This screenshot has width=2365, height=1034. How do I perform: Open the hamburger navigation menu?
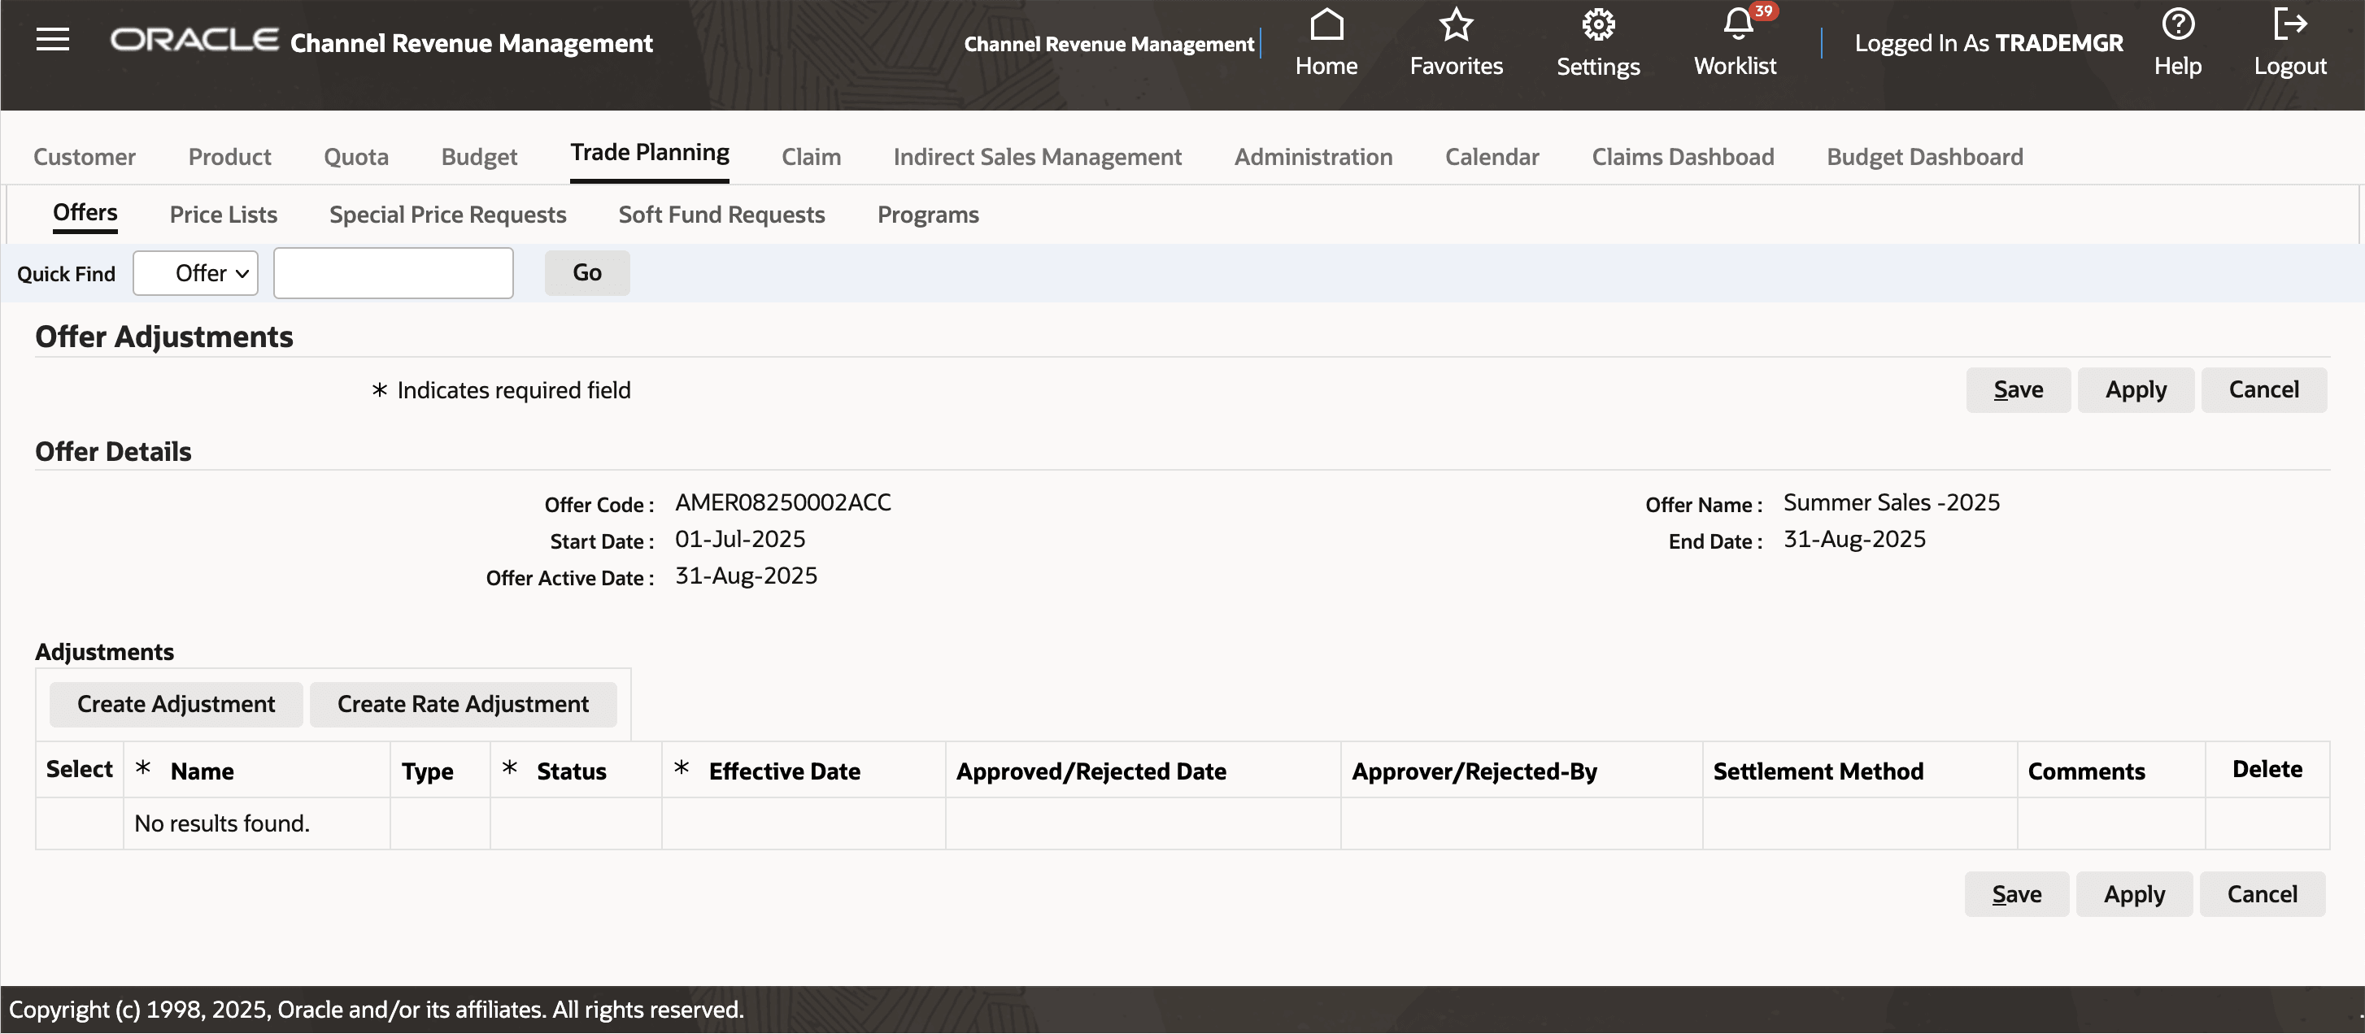(x=52, y=40)
